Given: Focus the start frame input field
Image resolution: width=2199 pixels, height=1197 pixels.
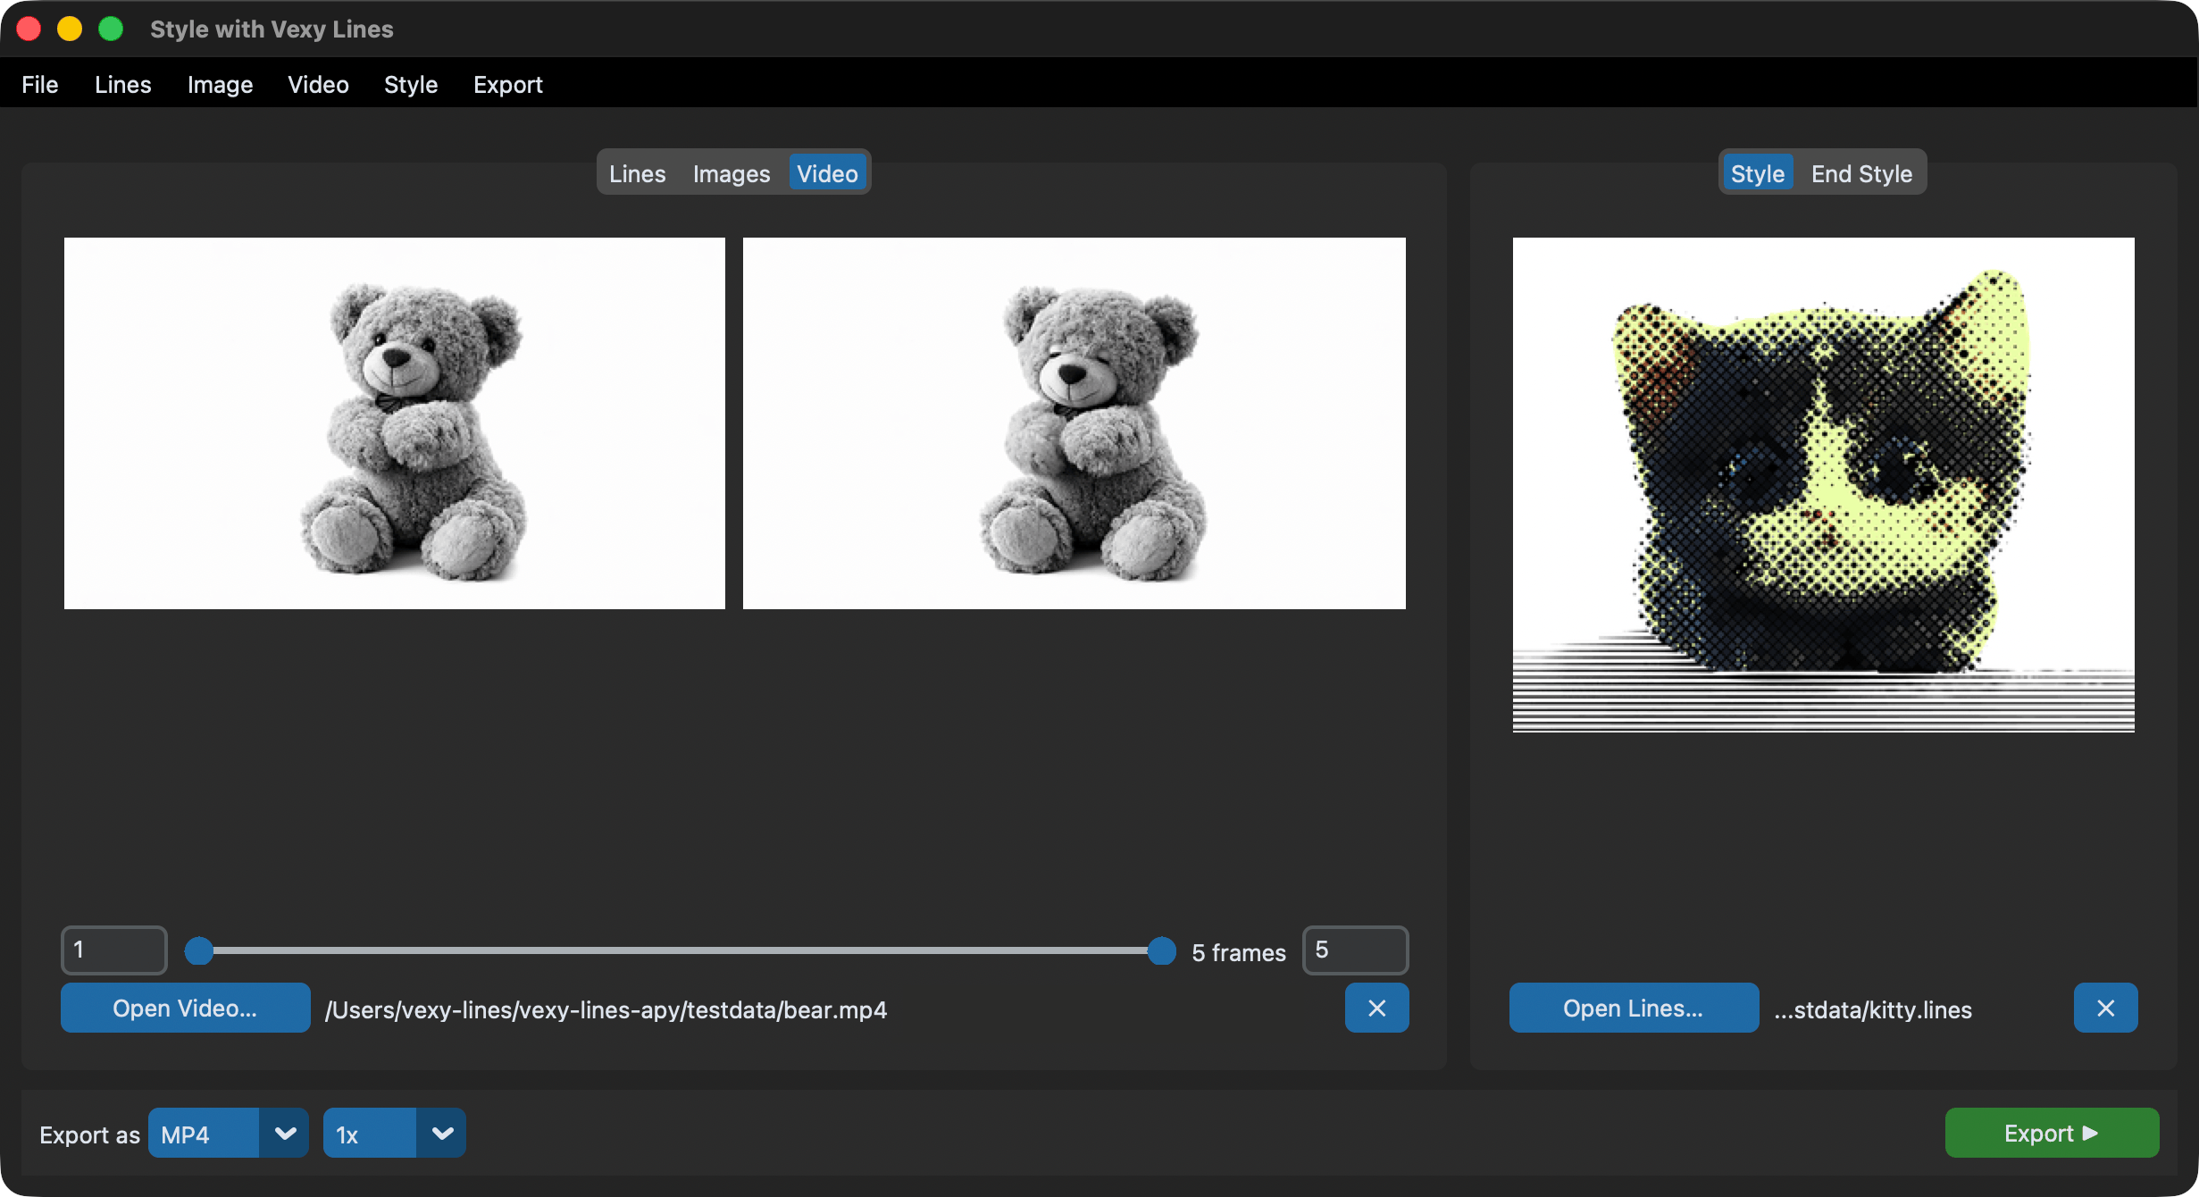Looking at the screenshot, I should pos(114,950).
